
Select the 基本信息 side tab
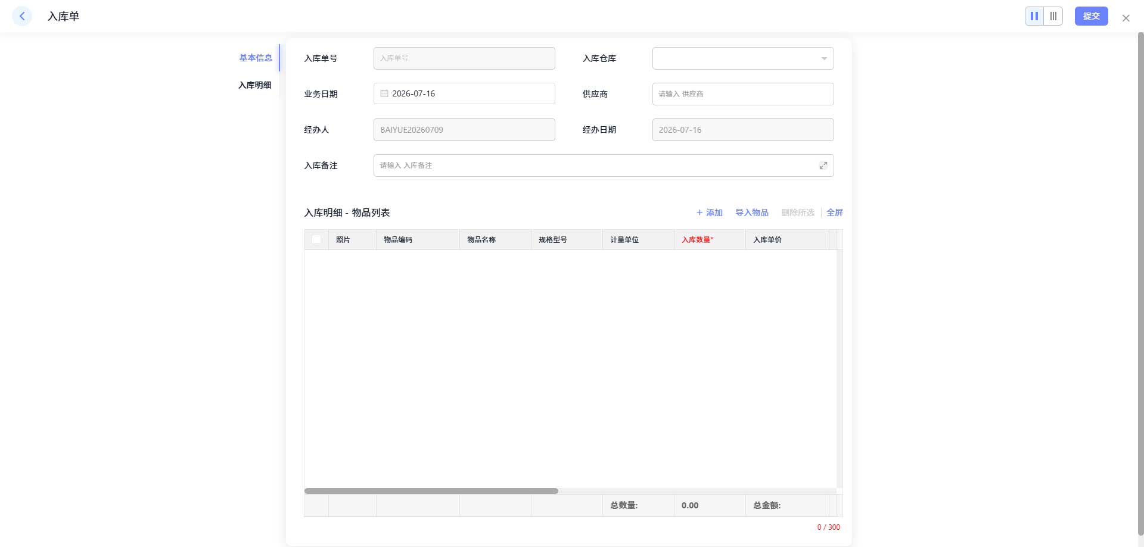[x=256, y=58]
